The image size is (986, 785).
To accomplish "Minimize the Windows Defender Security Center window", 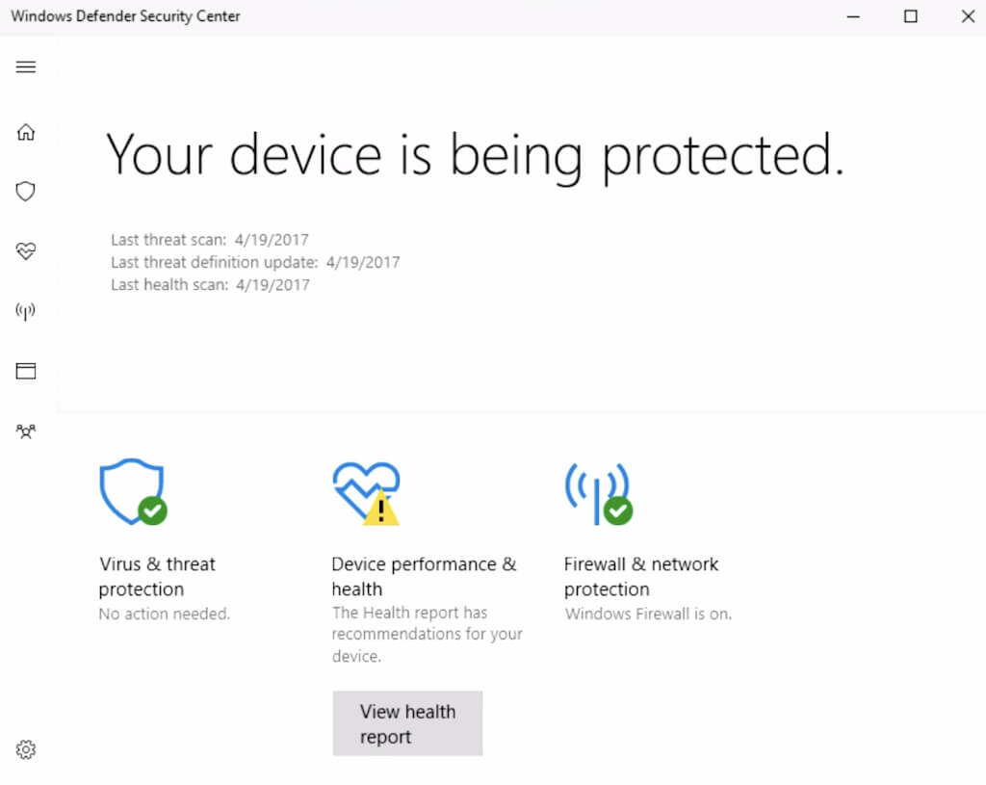I will tap(853, 16).
